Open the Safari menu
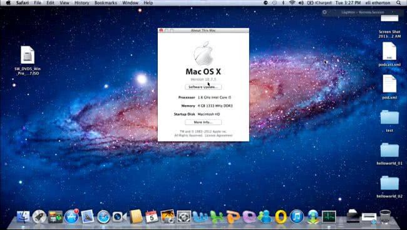407x230 pixels. pyautogui.click(x=23, y=3)
